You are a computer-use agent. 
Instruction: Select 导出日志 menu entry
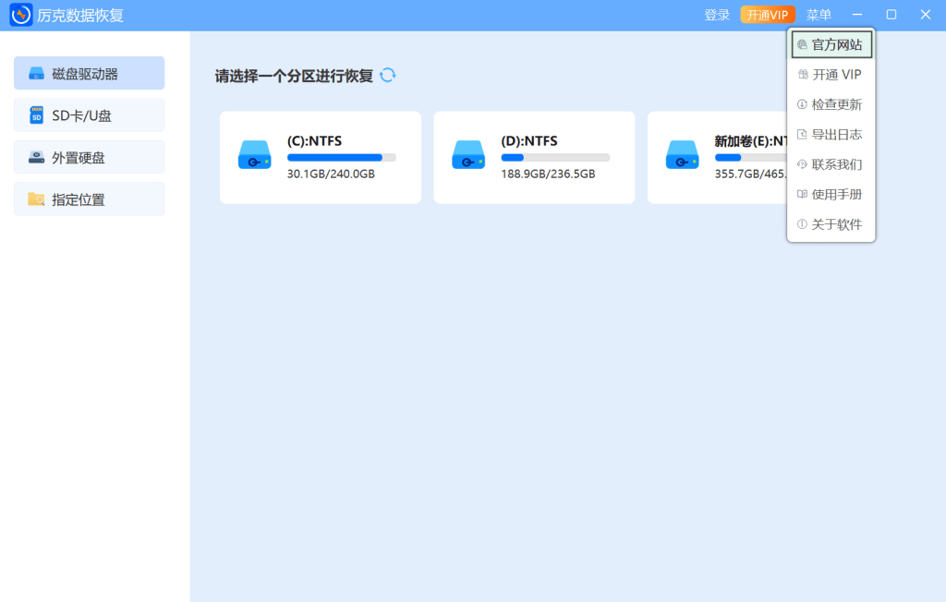pyautogui.click(x=831, y=134)
